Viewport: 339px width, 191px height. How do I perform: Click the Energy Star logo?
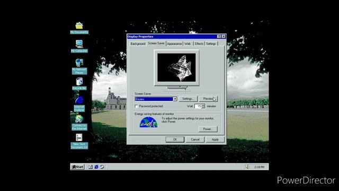148,122
